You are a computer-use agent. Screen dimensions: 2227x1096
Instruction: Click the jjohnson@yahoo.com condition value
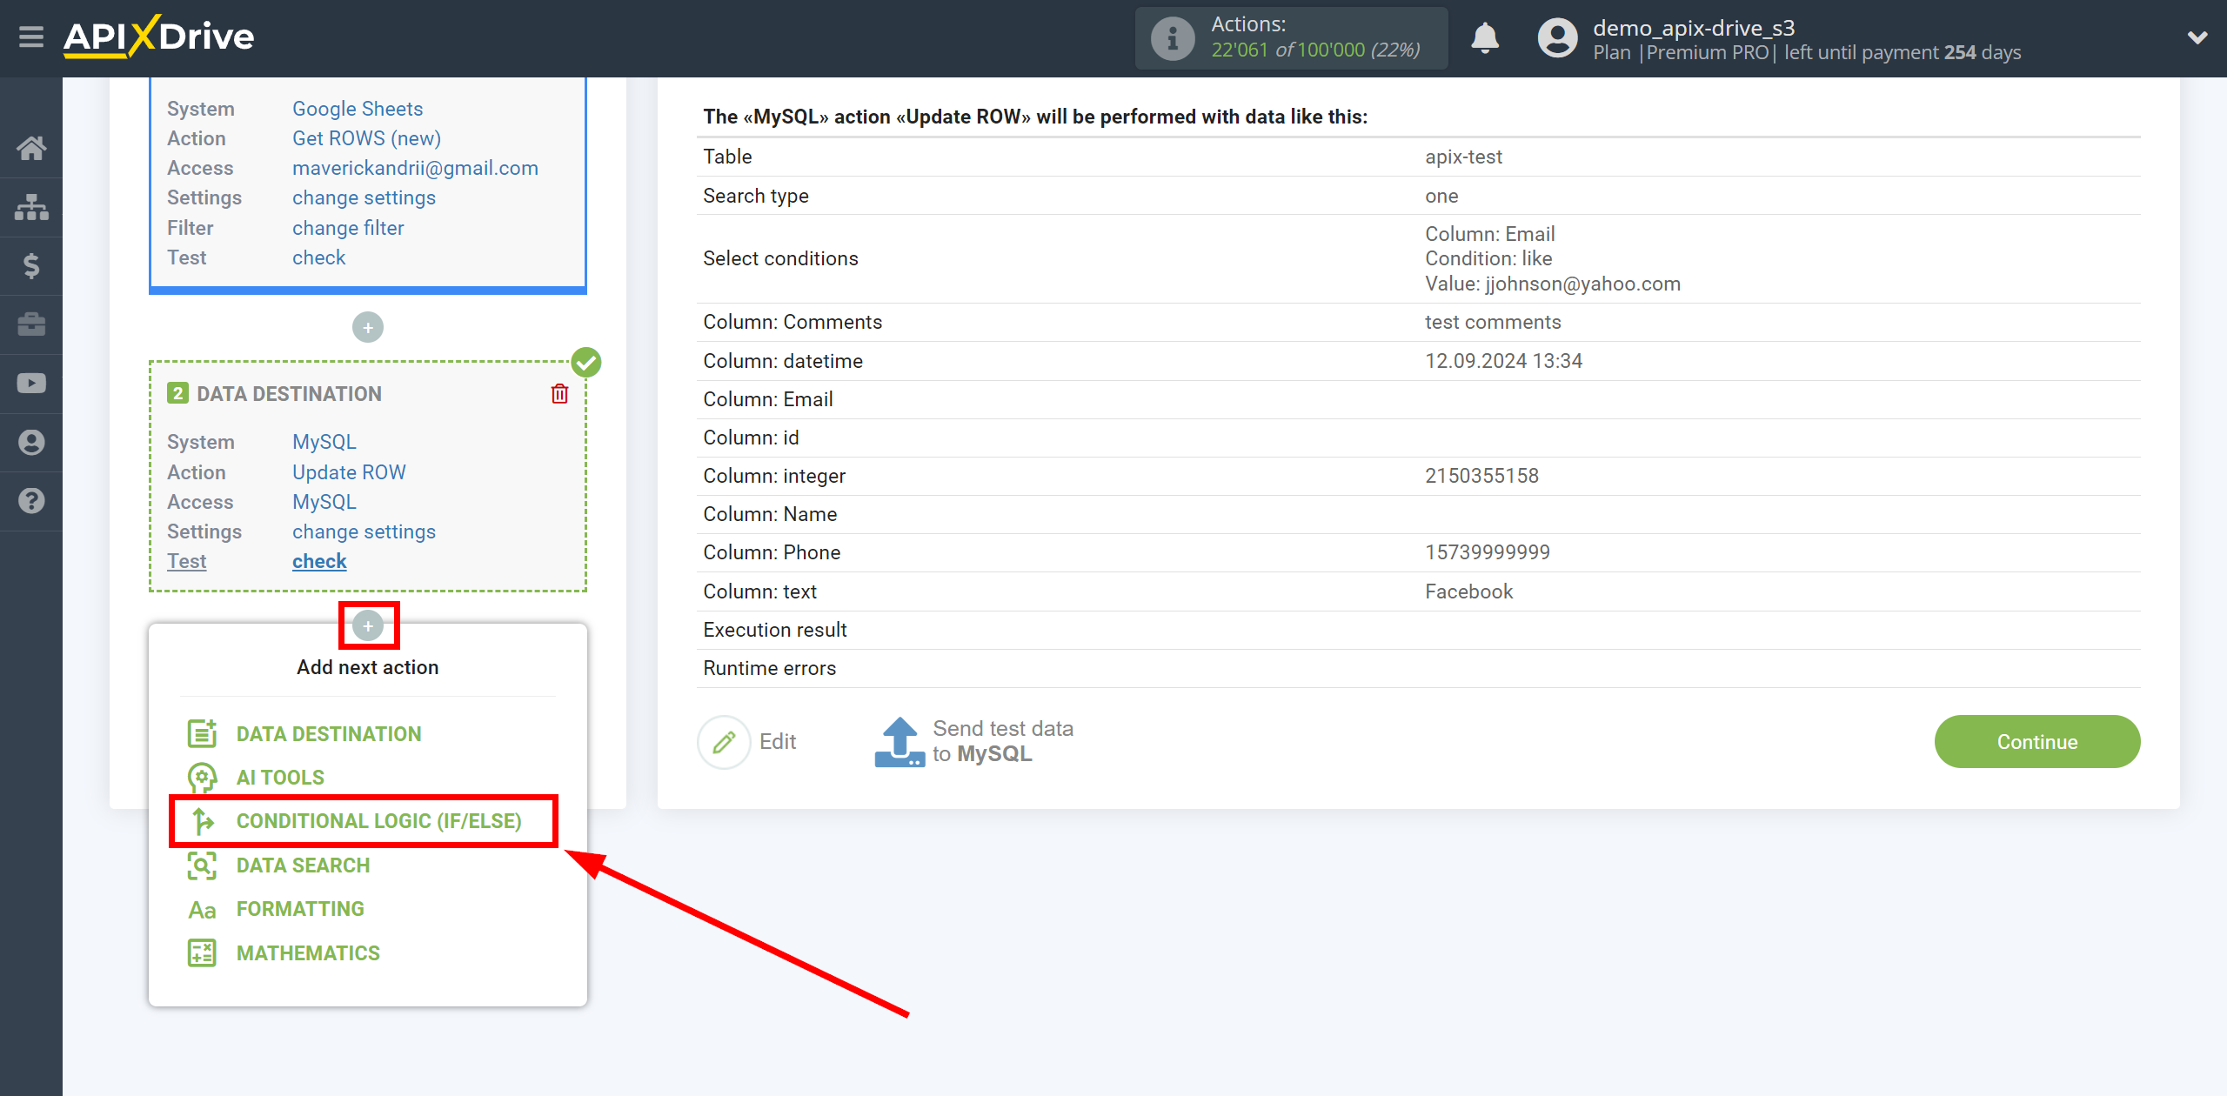(1582, 284)
